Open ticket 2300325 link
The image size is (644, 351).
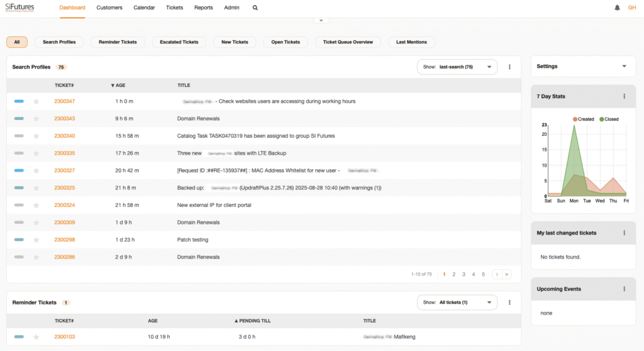pyautogui.click(x=64, y=187)
